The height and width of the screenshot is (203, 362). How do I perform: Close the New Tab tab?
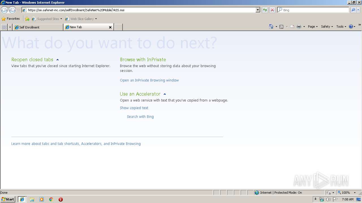tap(110, 27)
